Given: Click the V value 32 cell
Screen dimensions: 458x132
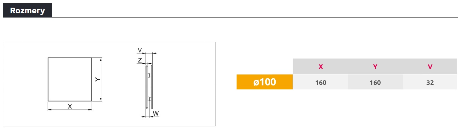Looking at the screenshot, I should [x=430, y=82].
